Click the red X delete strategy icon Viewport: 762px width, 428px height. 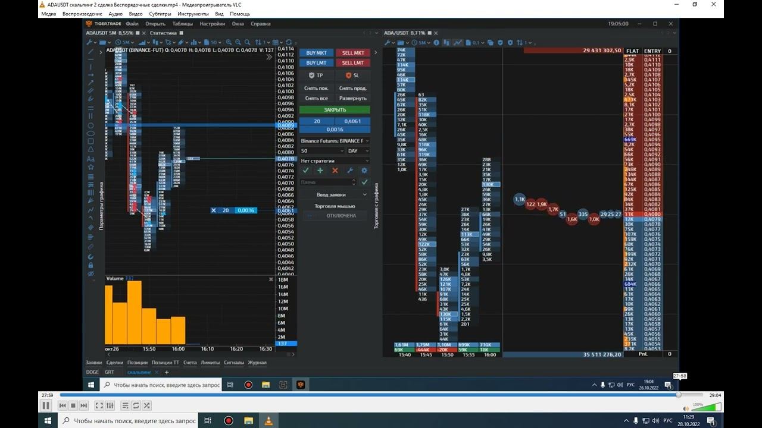pyautogui.click(x=335, y=171)
